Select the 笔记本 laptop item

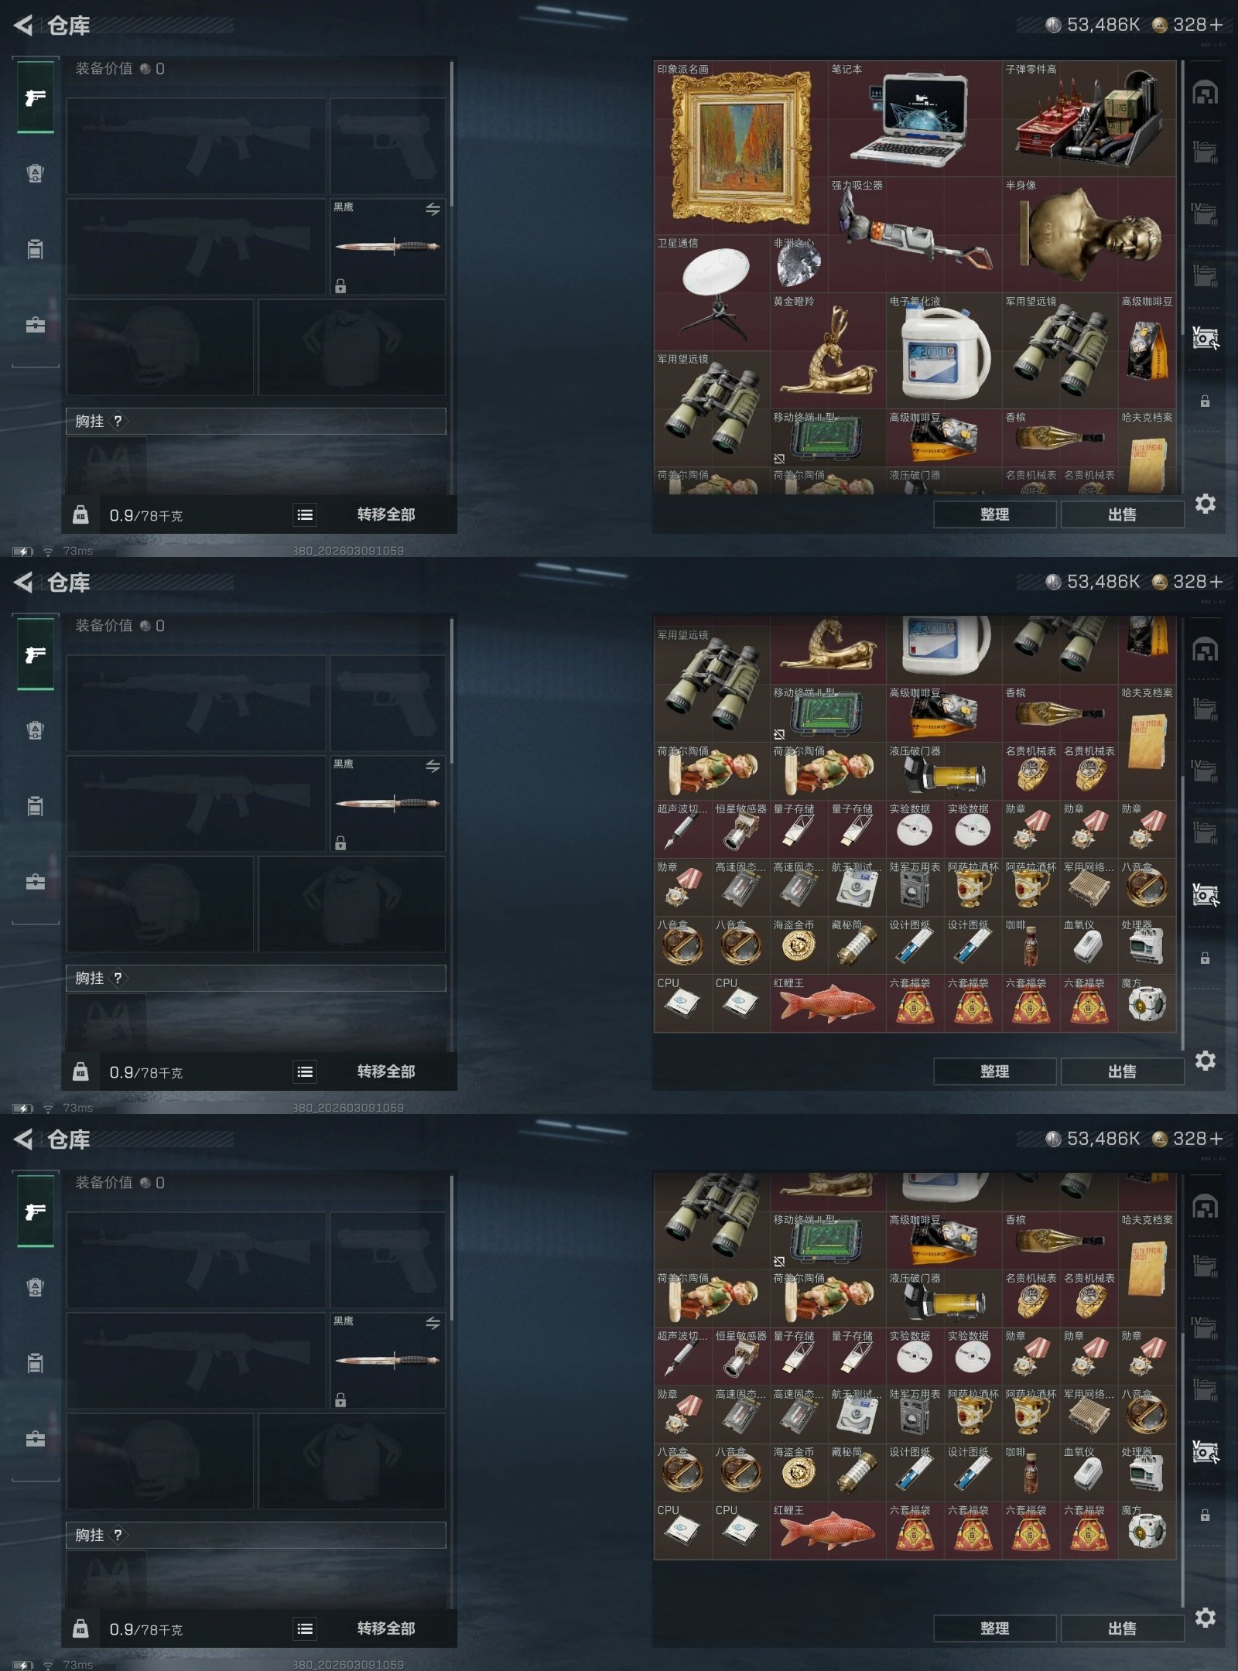(915, 119)
